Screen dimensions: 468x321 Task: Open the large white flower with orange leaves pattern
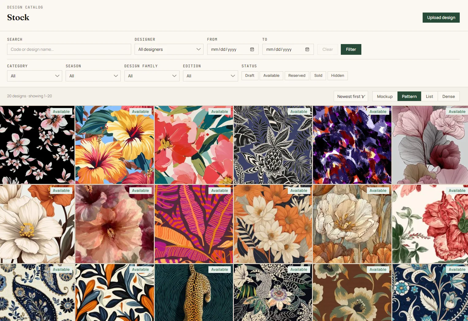pyautogui.click(x=37, y=224)
